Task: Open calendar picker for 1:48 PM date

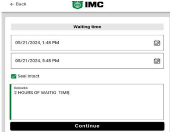Action: point(157,43)
